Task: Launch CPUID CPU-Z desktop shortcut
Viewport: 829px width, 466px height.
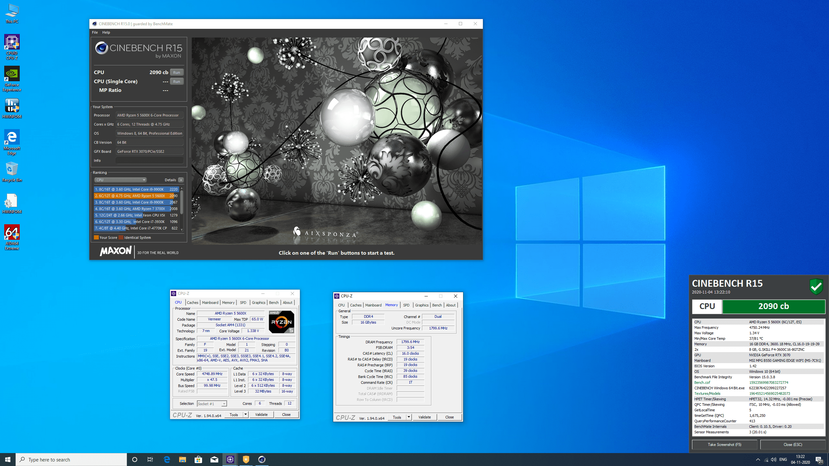Action: pyautogui.click(x=12, y=47)
